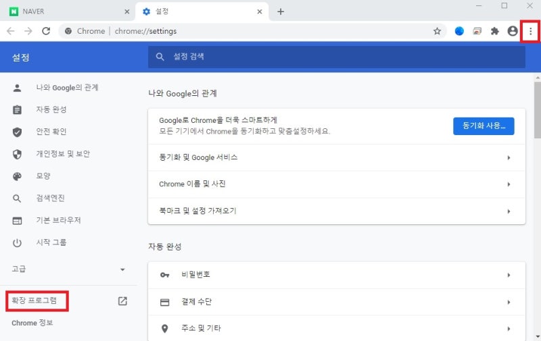Open the 비밀번호 settings row
Viewport: 541px width, 341px height.
[336, 276]
